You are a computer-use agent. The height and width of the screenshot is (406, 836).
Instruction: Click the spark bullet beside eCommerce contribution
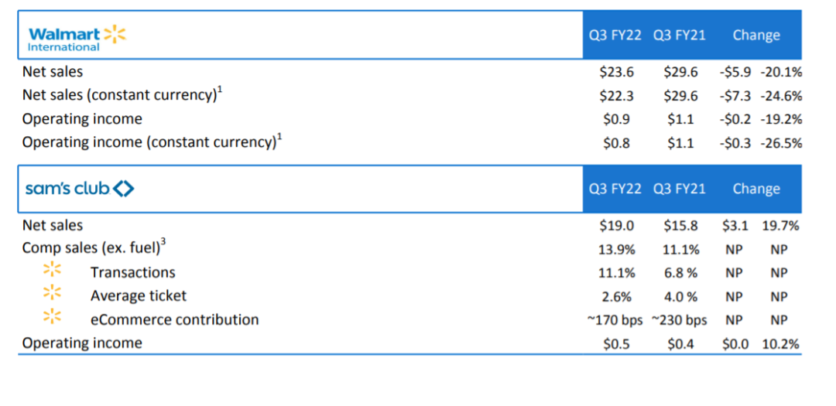(53, 316)
